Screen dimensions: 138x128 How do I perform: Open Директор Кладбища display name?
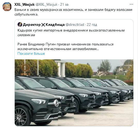[x=44, y=25]
